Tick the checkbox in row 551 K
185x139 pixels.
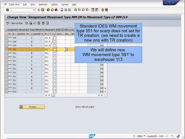coord(55,69)
